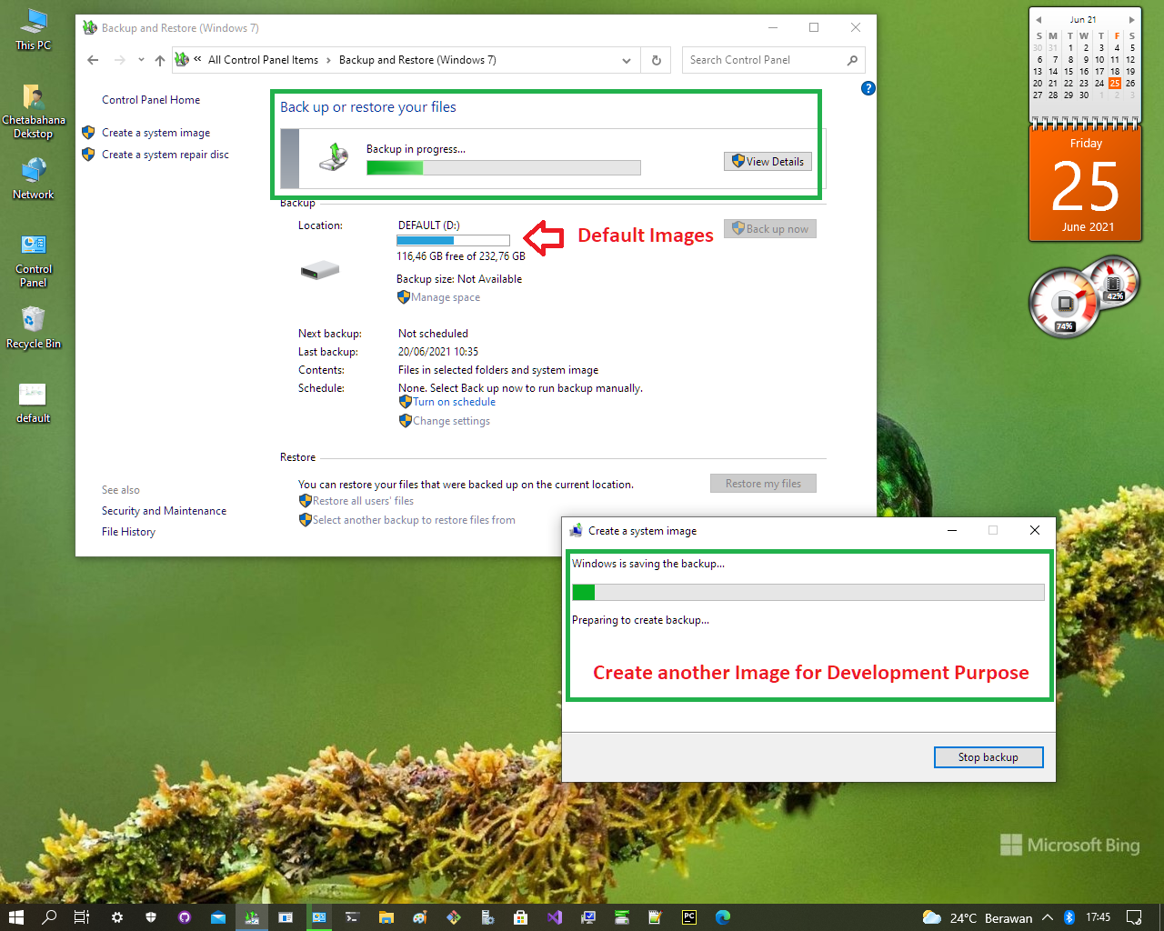Open Chetabahana Desktop desktop icon

pyautogui.click(x=33, y=111)
